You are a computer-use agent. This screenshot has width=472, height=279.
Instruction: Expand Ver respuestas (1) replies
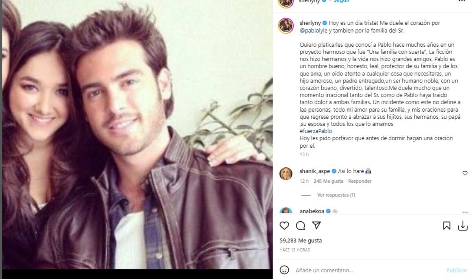336,195
